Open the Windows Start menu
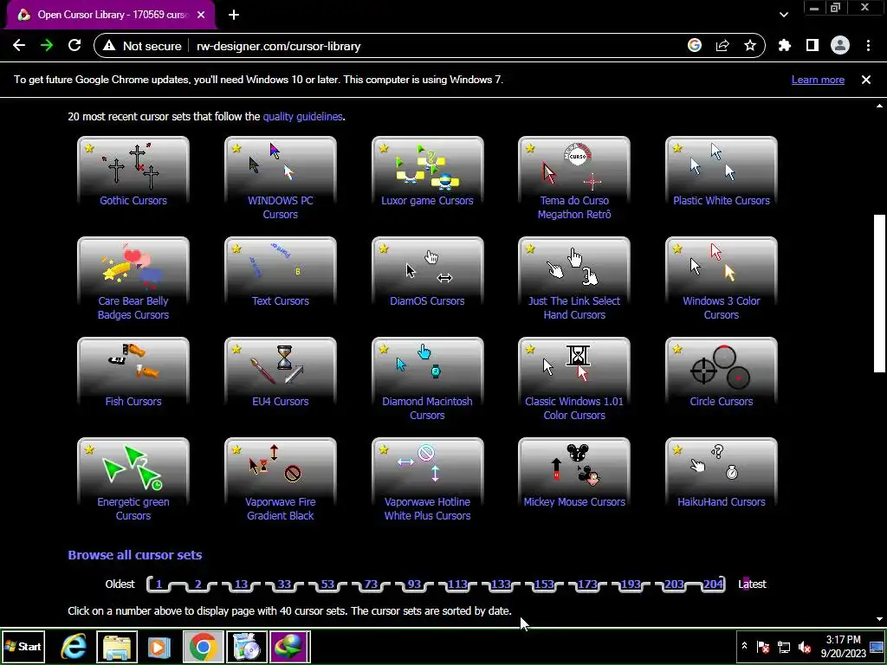This screenshot has width=887, height=665. [x=23, y=646]
